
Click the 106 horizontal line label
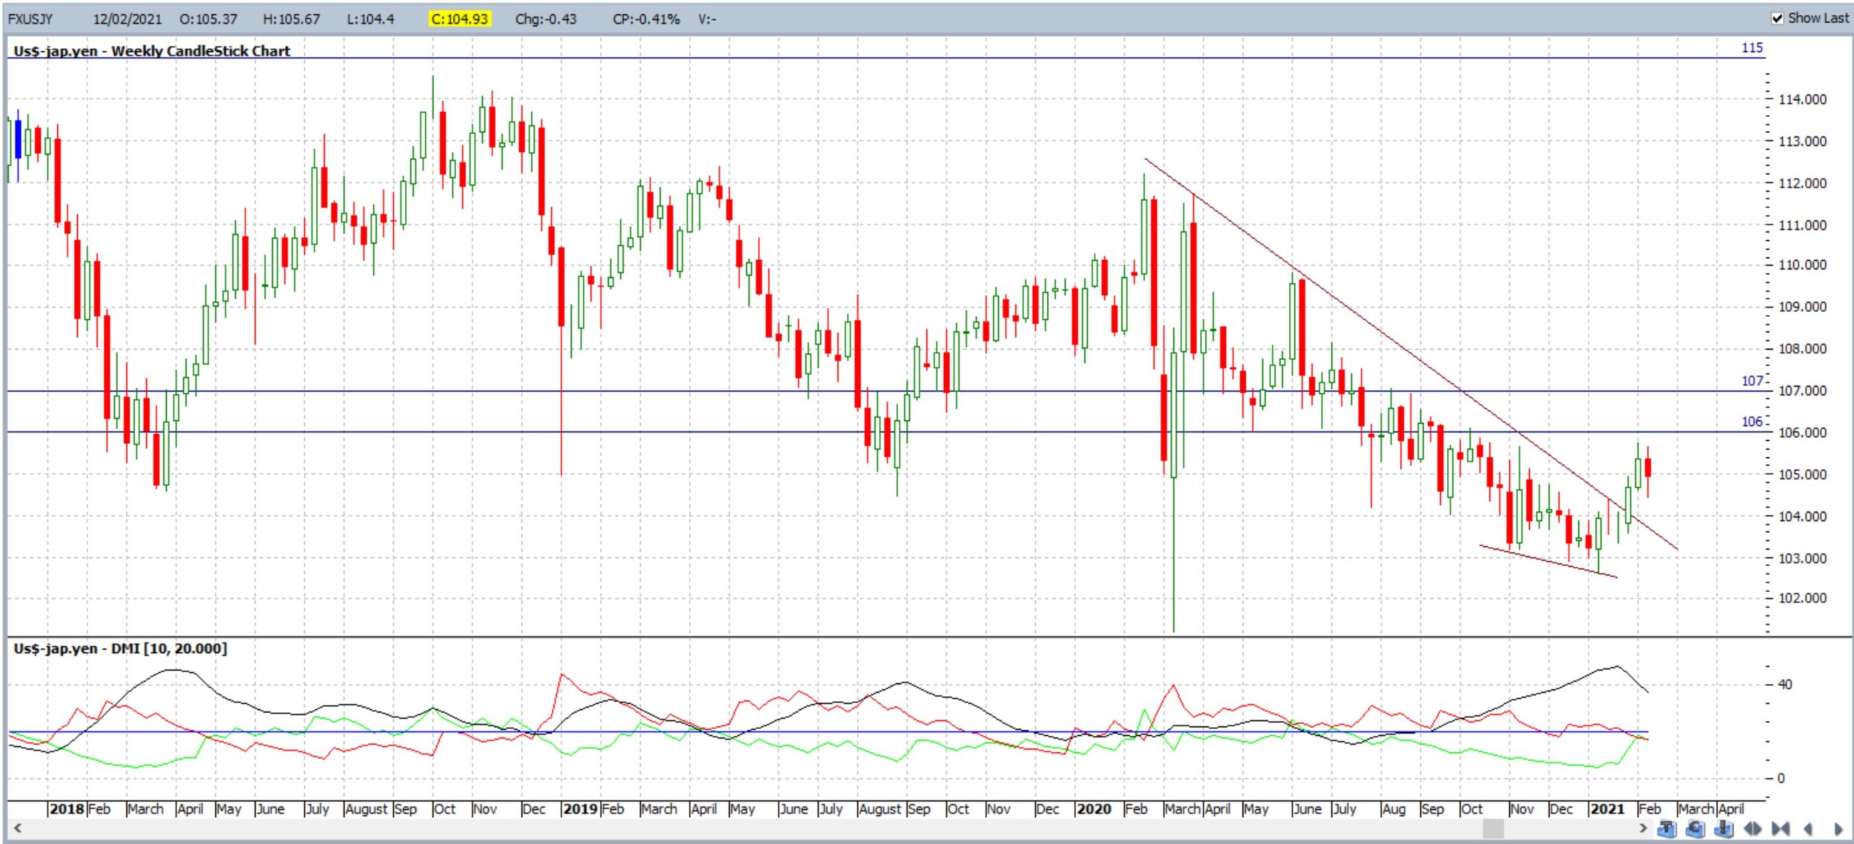pos(1752,422)
